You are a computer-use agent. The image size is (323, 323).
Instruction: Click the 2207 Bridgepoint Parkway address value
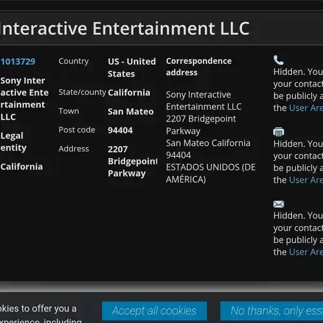pyautogui.click(x=132, y=161)
